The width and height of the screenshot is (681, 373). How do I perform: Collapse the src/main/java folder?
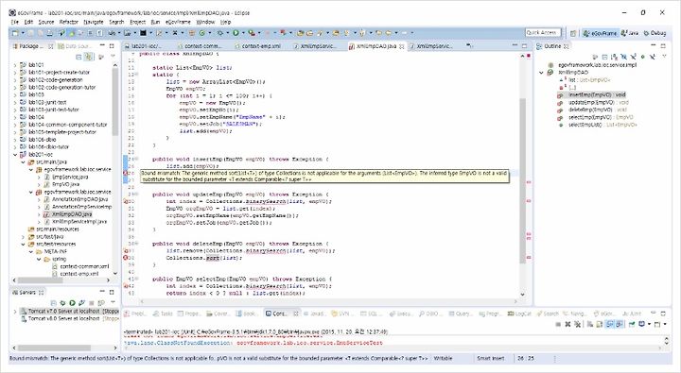click(x=23, y=161)
